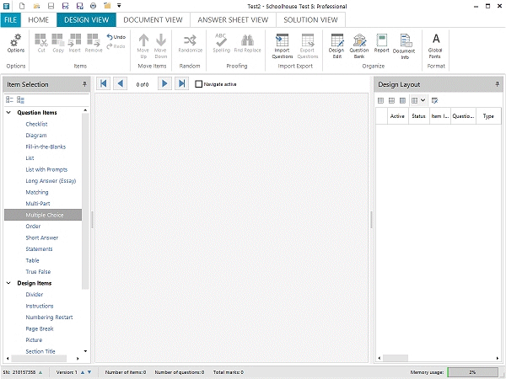The width and height of the screenshot is (506, 379).
Task: Switch to the Document View tab
Action: coord(153,19)
